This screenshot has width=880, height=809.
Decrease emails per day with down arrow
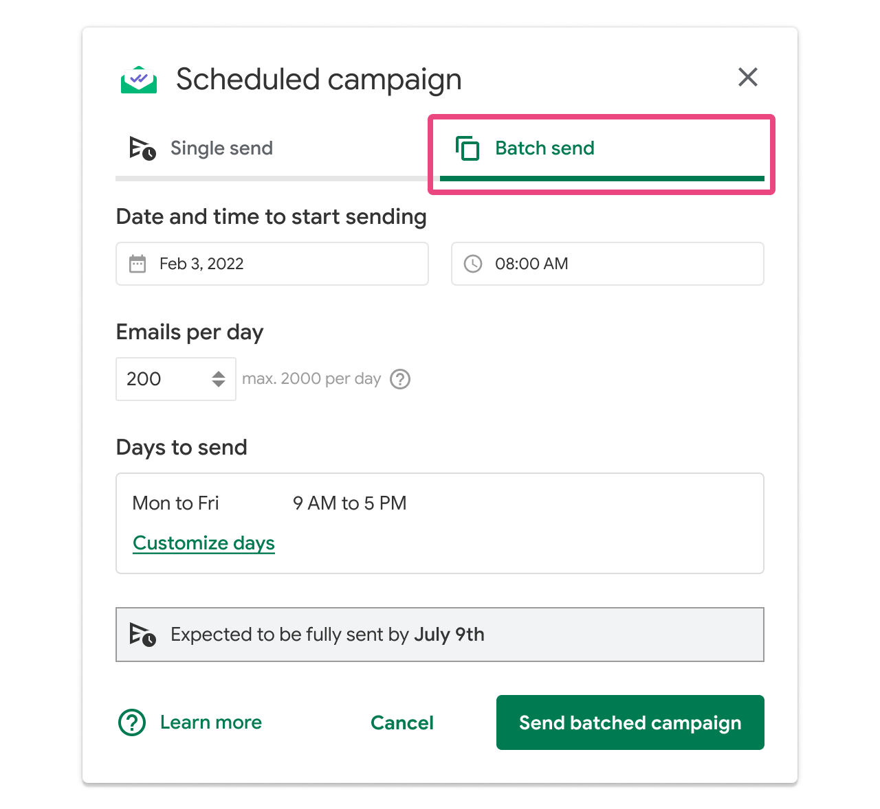pyautogui.click(x=219, y=385)
